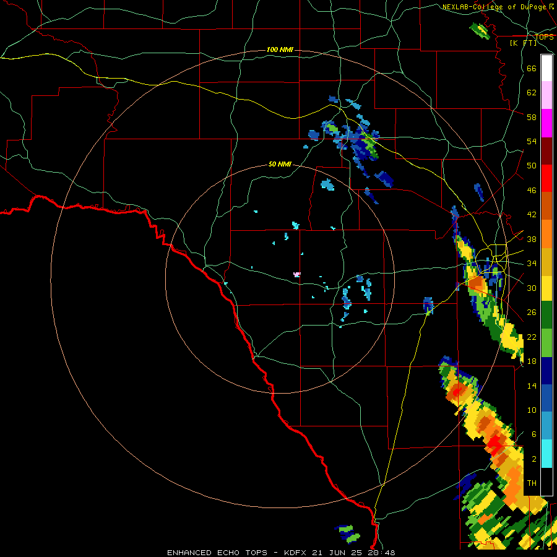
Task: Click the "KDFX" radar site identifier
Action: click(x=296, y=553)
